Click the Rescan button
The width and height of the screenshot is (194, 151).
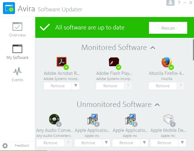(x=168, y=28)
